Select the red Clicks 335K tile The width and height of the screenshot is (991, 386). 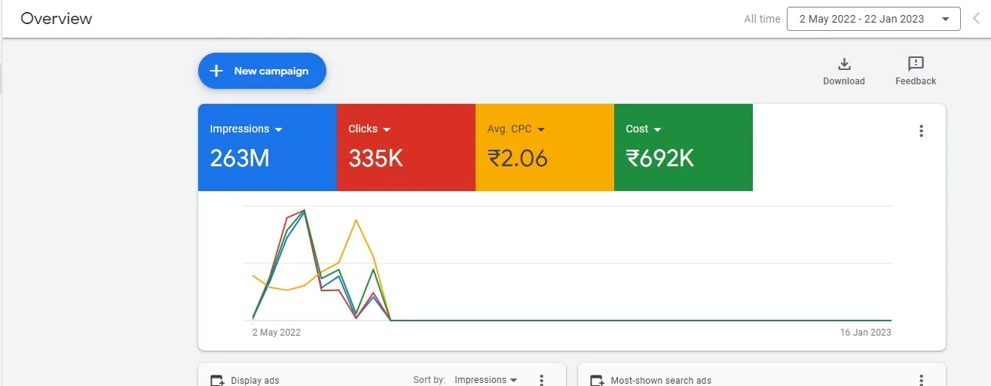(406, 147)
